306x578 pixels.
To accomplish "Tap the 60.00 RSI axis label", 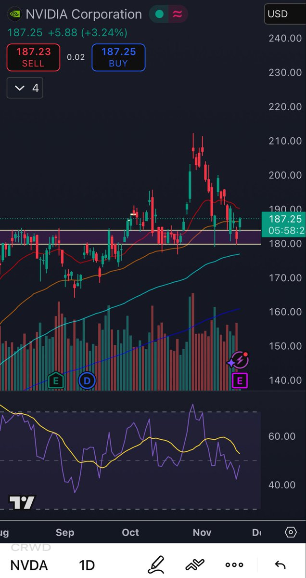I will pyautogui.click(x=282, y=436).
